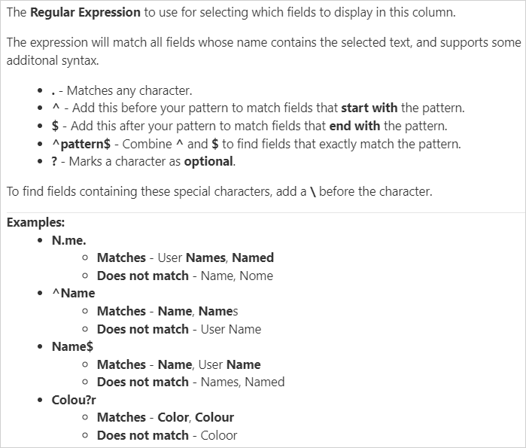Click the "Name, User Name" matches line
Image resolution: width=526 pixels, height=448 pixels.
[x=179, y=364]
